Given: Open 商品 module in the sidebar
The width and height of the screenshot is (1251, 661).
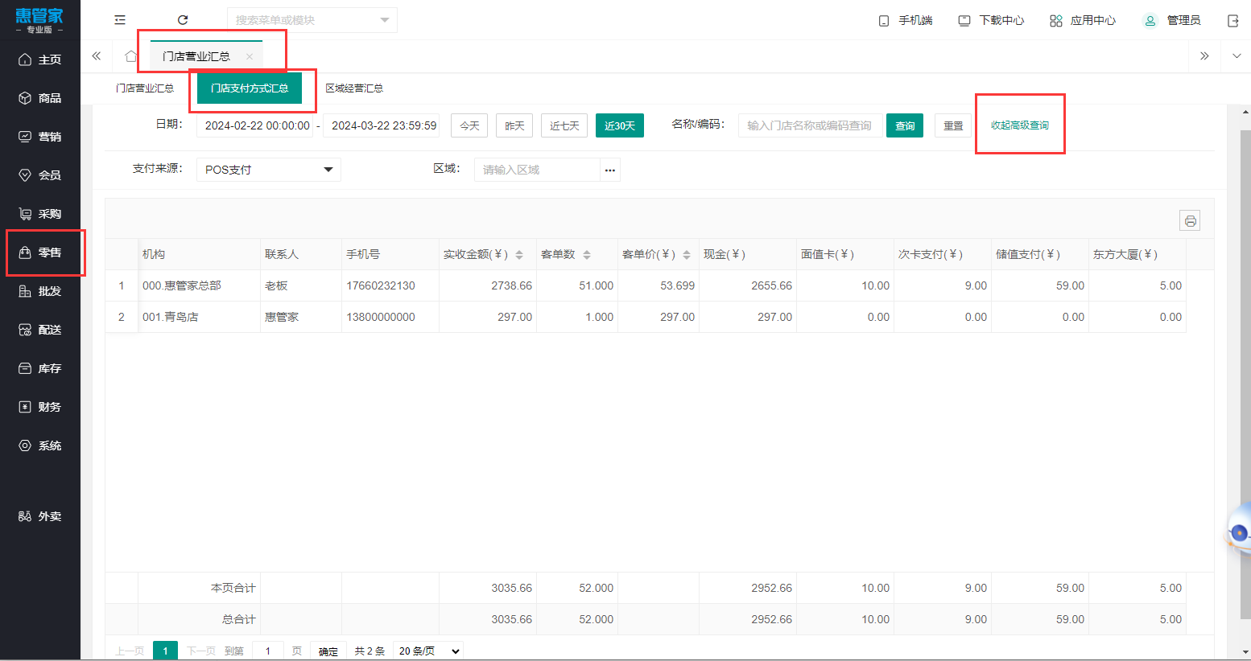Looking at the screenshot, I should (40, 98).
